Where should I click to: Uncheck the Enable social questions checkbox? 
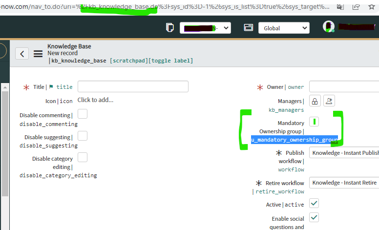[x=314, y=217]
